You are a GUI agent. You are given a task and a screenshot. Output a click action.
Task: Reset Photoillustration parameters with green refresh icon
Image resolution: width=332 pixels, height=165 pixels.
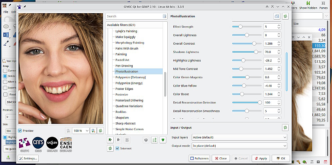tap(285, 16)
